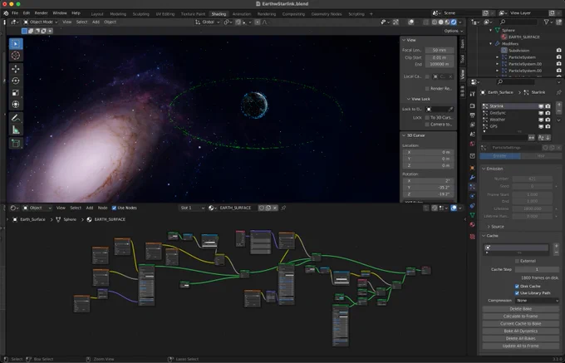Click the Update All to Frame button

521,346
